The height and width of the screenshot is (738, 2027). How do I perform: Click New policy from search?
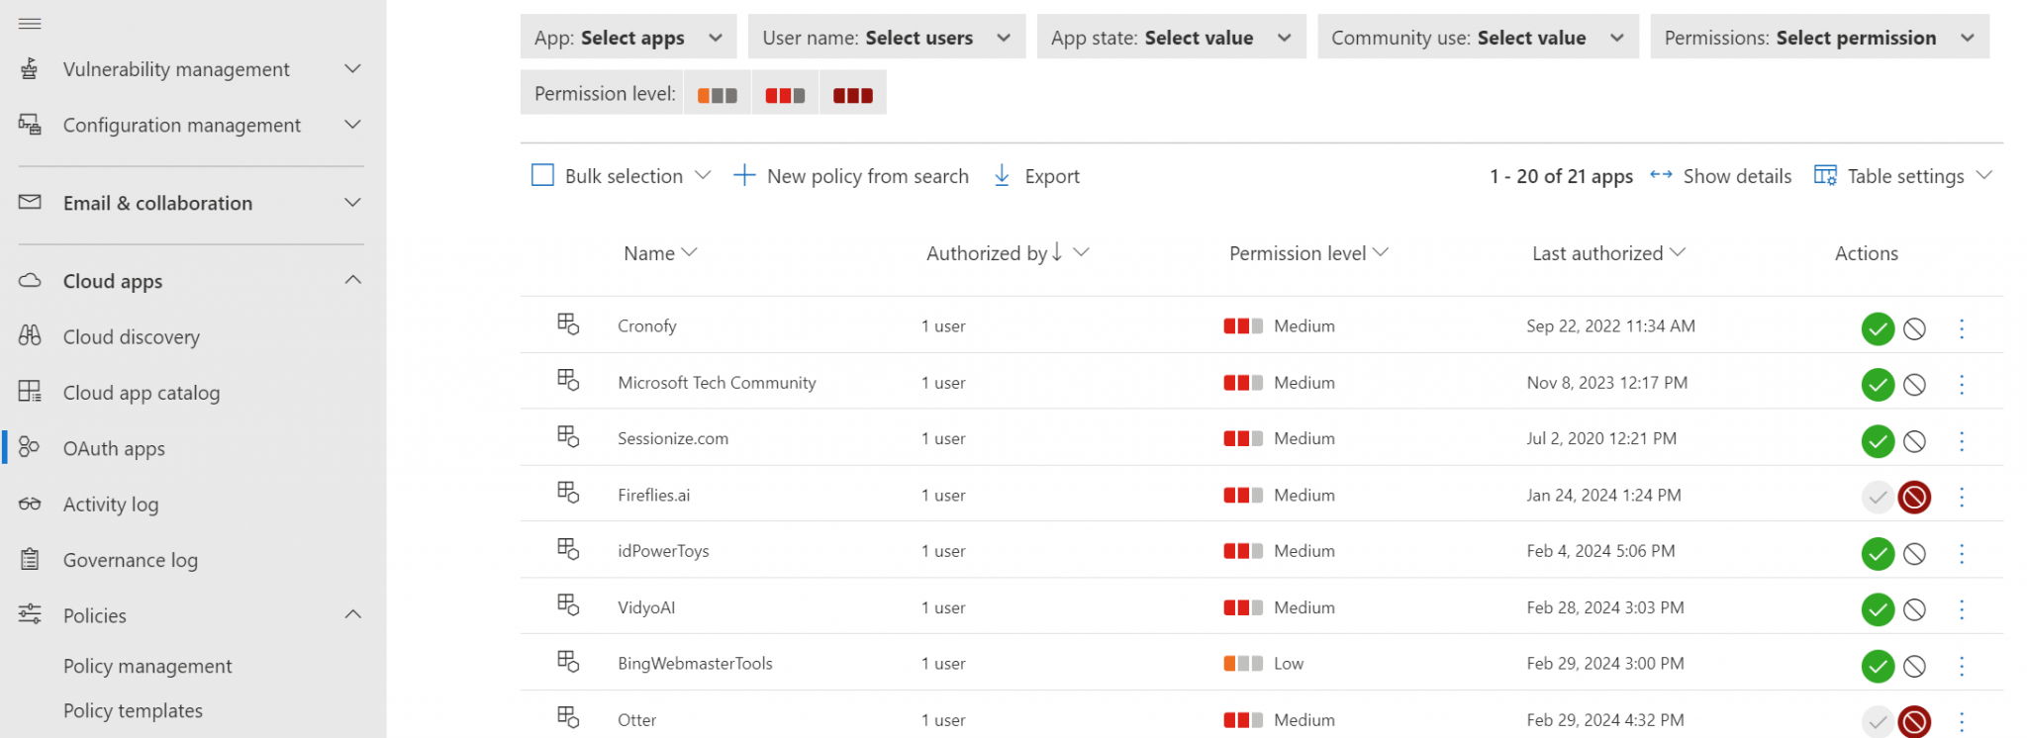coord(851,176)
